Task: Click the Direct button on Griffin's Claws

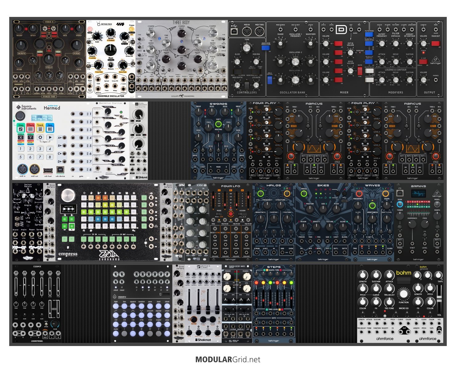Action: (x=203, y=319)
